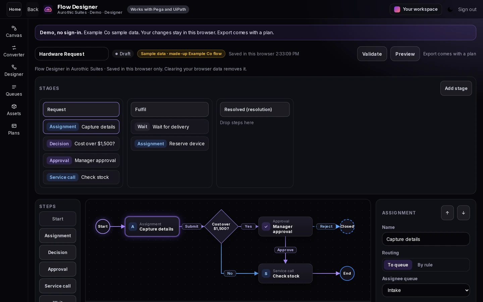
Task: Click the Validate button
Action: point(372,54)
